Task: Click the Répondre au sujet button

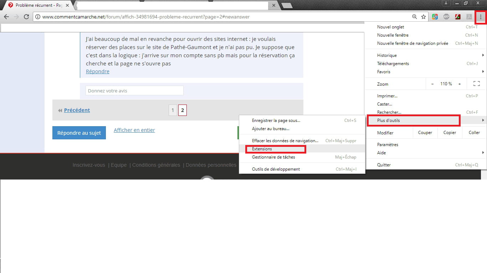Action: coord(79,133)
